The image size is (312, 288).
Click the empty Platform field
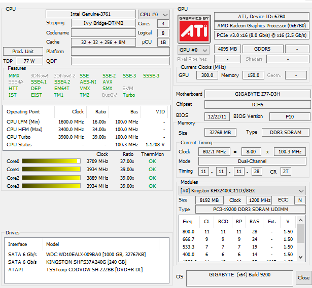(120, 52)
